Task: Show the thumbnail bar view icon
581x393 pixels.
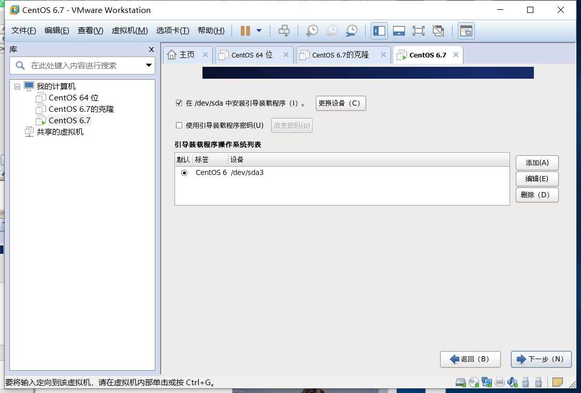Action: click(x=399, y=31)
